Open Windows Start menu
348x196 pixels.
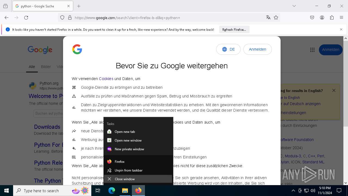[x=7, y=191]
